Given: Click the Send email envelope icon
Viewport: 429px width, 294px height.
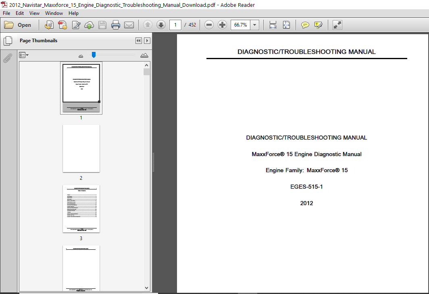Looking at the screenshot, I should tap(129, 25).
